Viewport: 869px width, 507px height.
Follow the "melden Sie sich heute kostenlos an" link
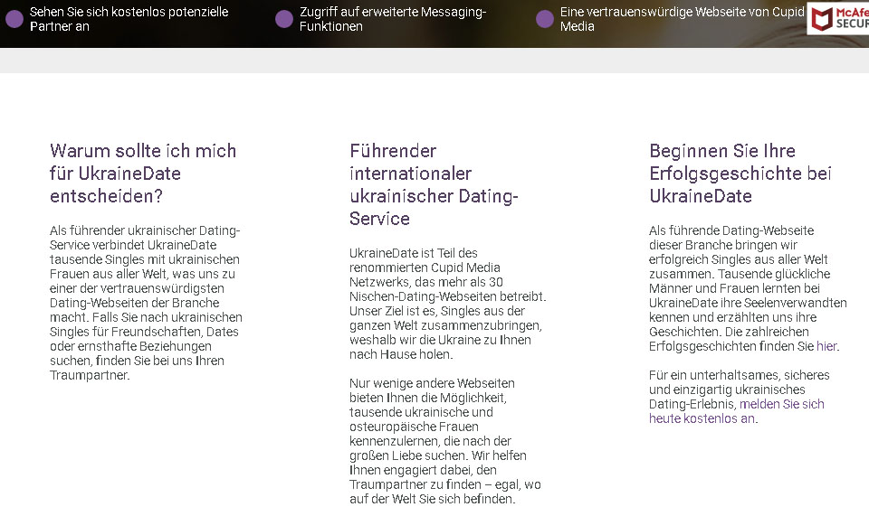point(782,405)
